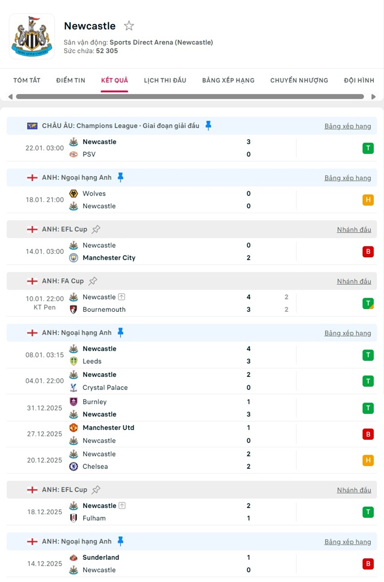
Task: Open the ĐỘI HÌNH tab
Action: pos(359,80)
